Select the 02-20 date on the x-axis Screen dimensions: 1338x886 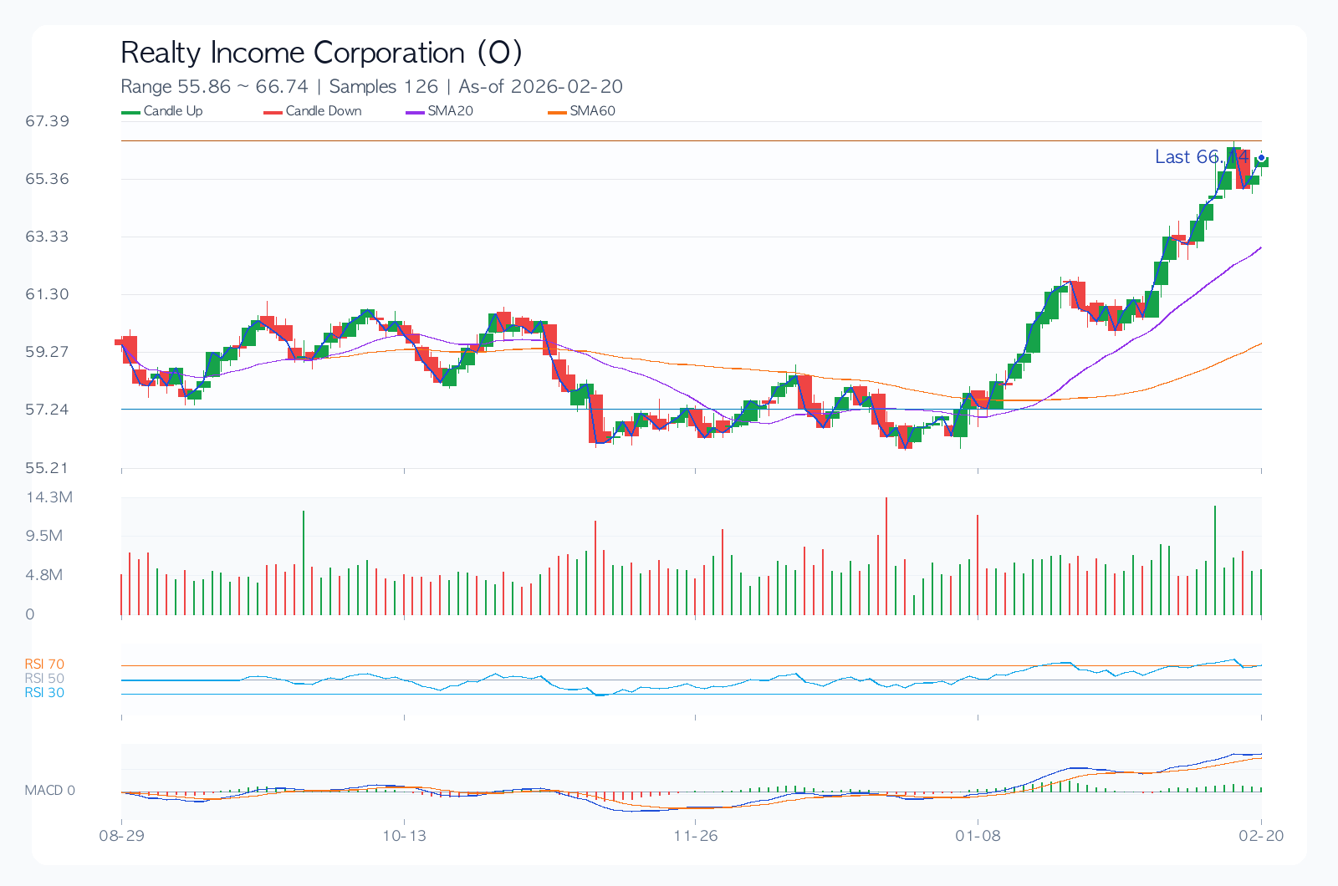(x=1261, y=836)
